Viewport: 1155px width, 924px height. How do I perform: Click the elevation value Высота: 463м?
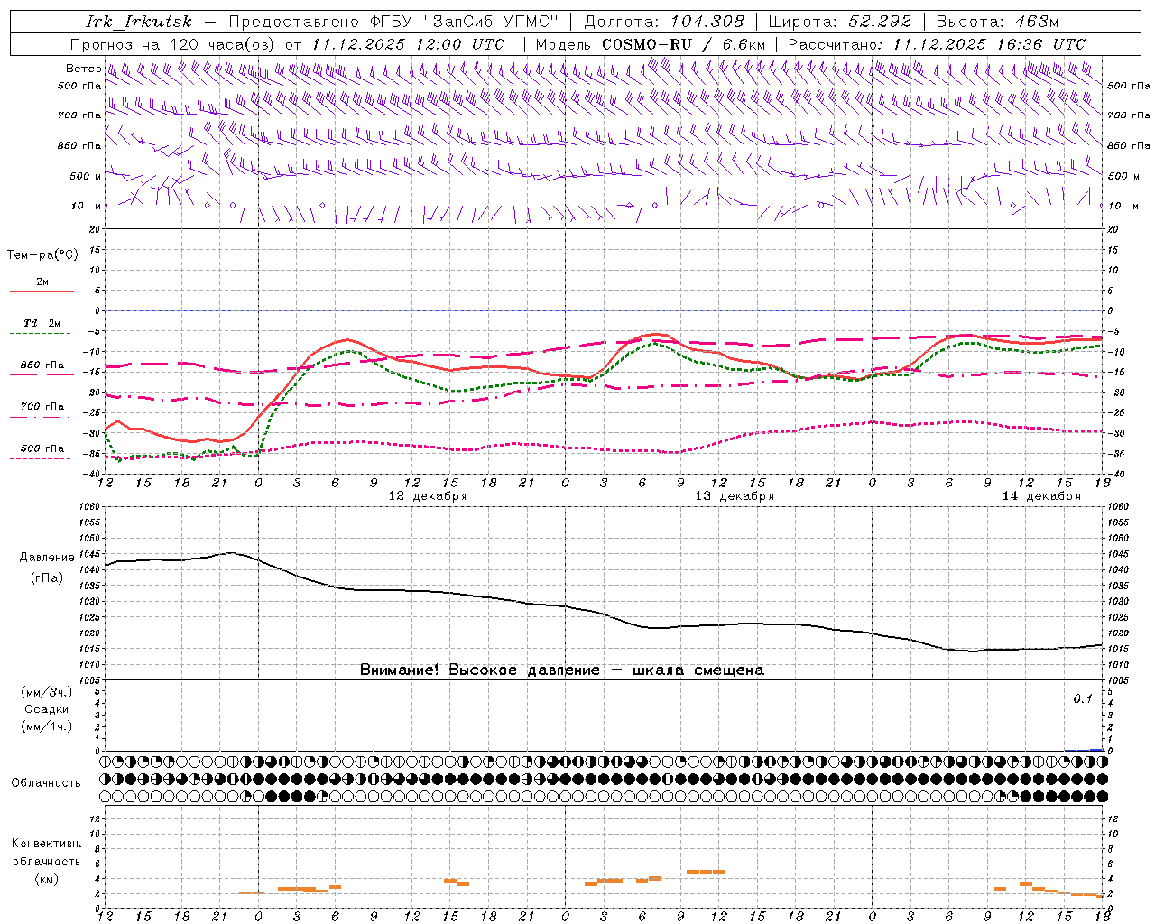(x=997, y=22)
